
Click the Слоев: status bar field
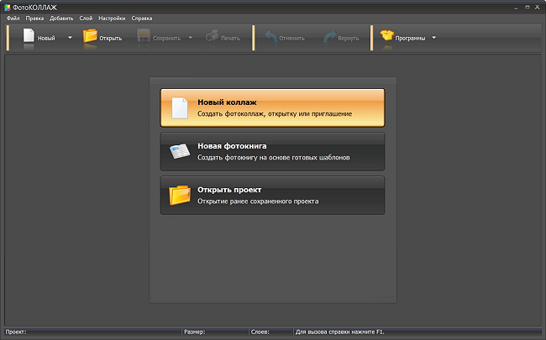tap(271, 332)
